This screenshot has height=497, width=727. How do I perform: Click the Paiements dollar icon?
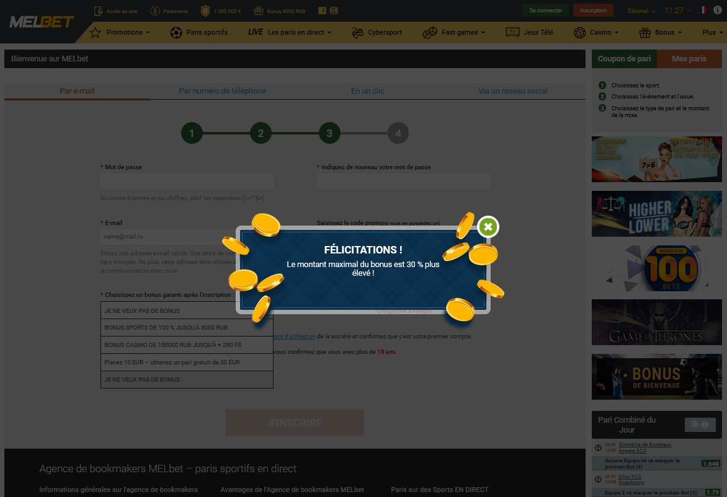pos(155,11)
